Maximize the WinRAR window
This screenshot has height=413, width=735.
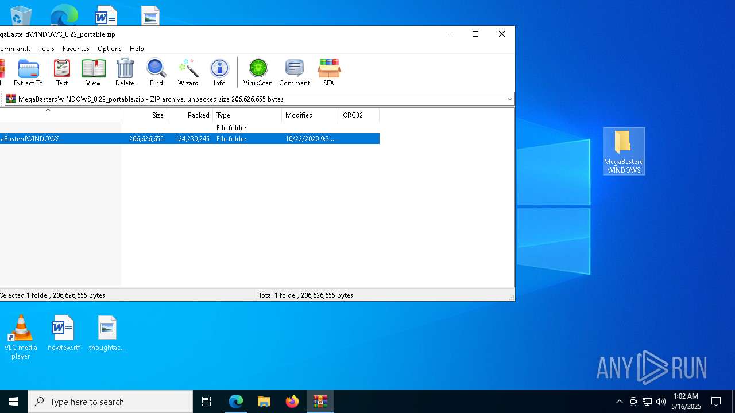[x=475, y=34]
